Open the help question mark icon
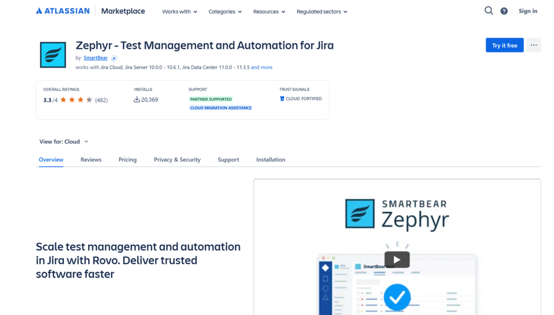Screen dimensions: 554x315 (504, 11)
